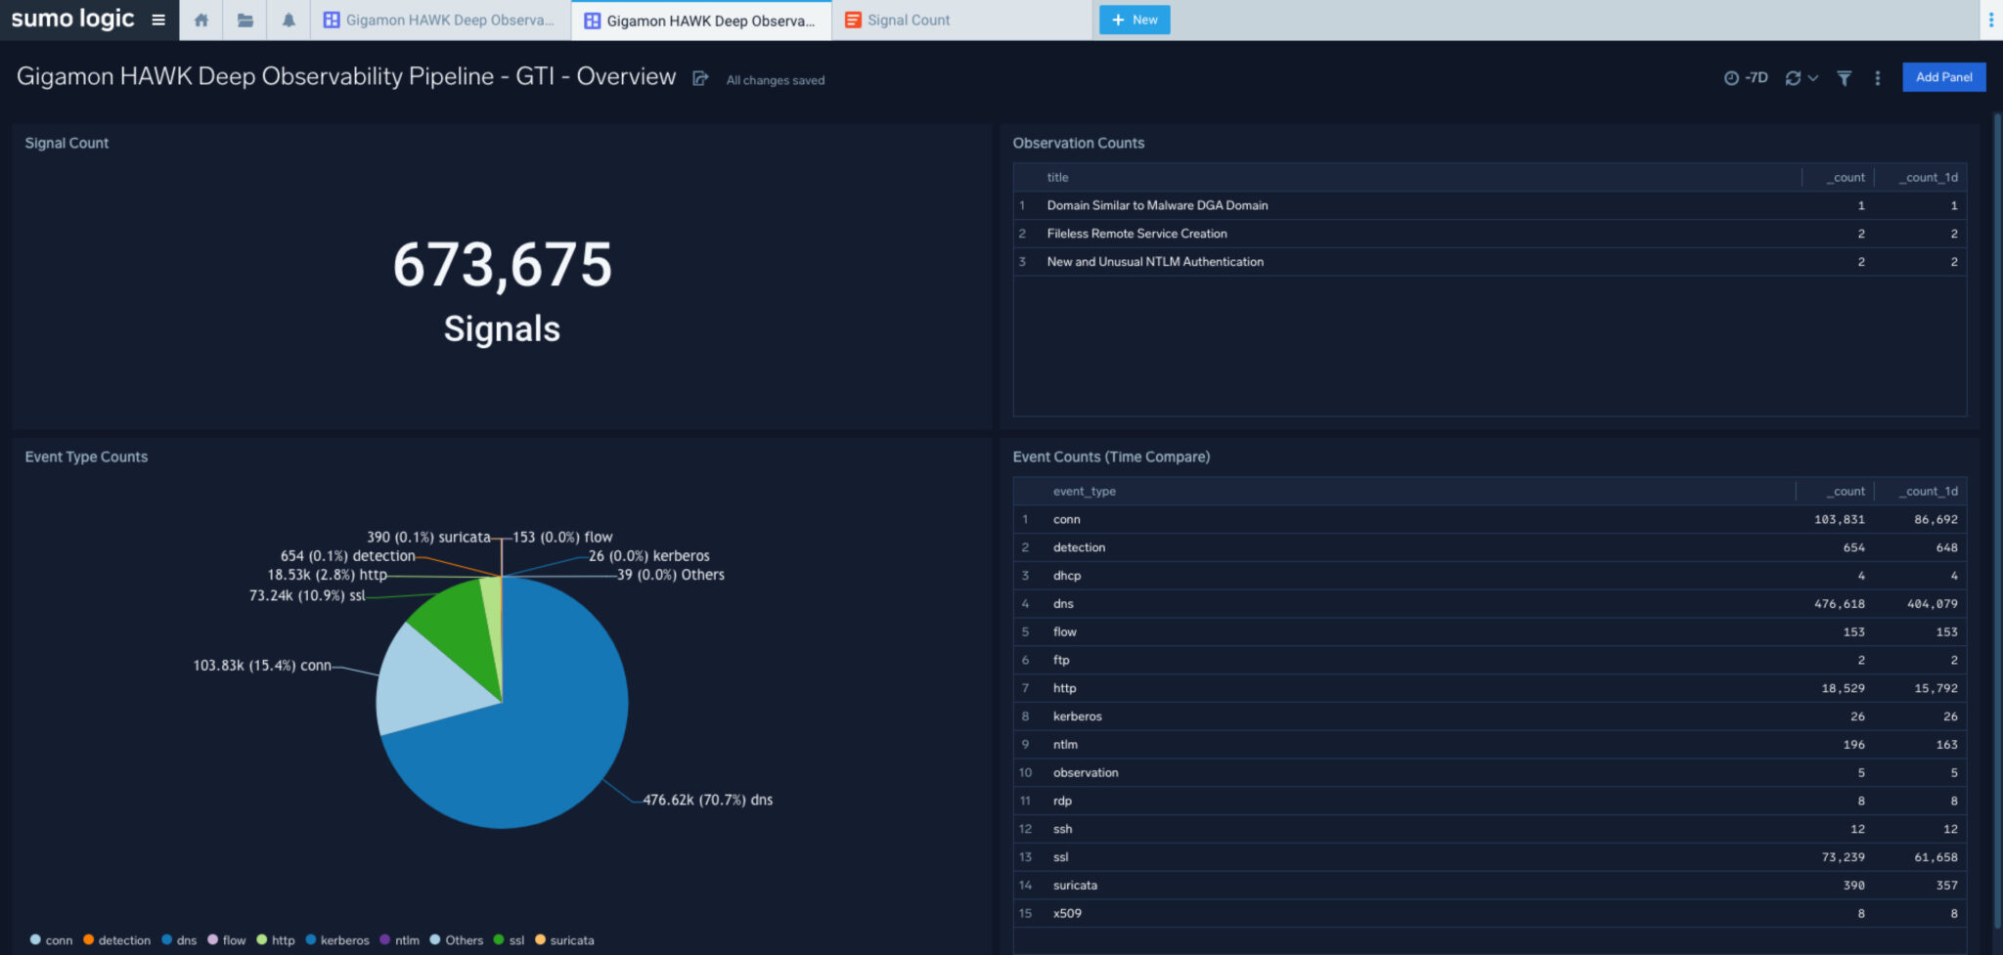The height and width of the screenshot is (955, 2003).
Task: Open the dashboard filter funnel icon
Action: point(1845,77)
